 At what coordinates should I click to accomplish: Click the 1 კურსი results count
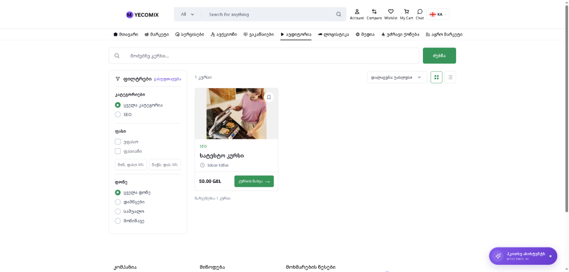point(203,77)
